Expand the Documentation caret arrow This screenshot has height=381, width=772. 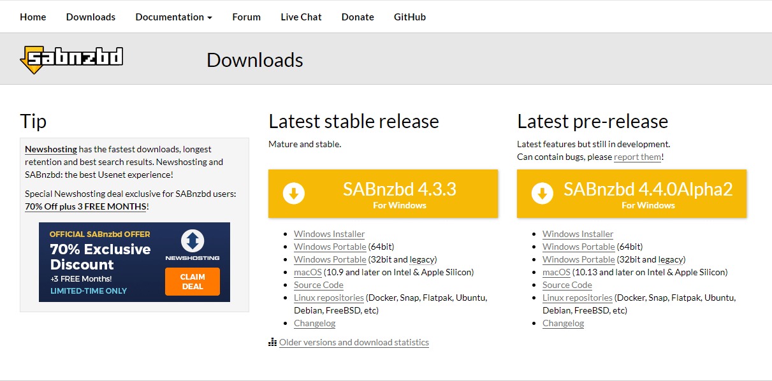(209, 17)
